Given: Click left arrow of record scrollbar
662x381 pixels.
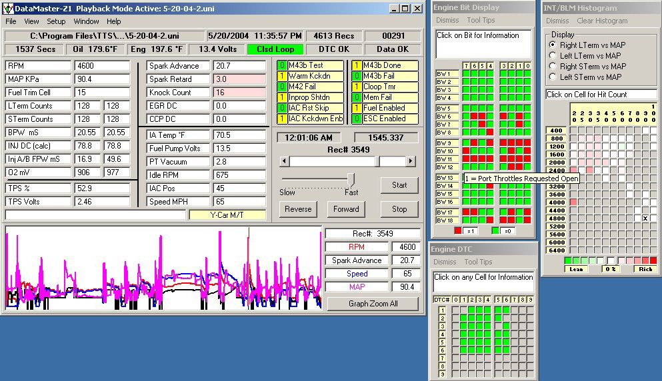Looking at the screenshot, I should [x=284, y=161].
